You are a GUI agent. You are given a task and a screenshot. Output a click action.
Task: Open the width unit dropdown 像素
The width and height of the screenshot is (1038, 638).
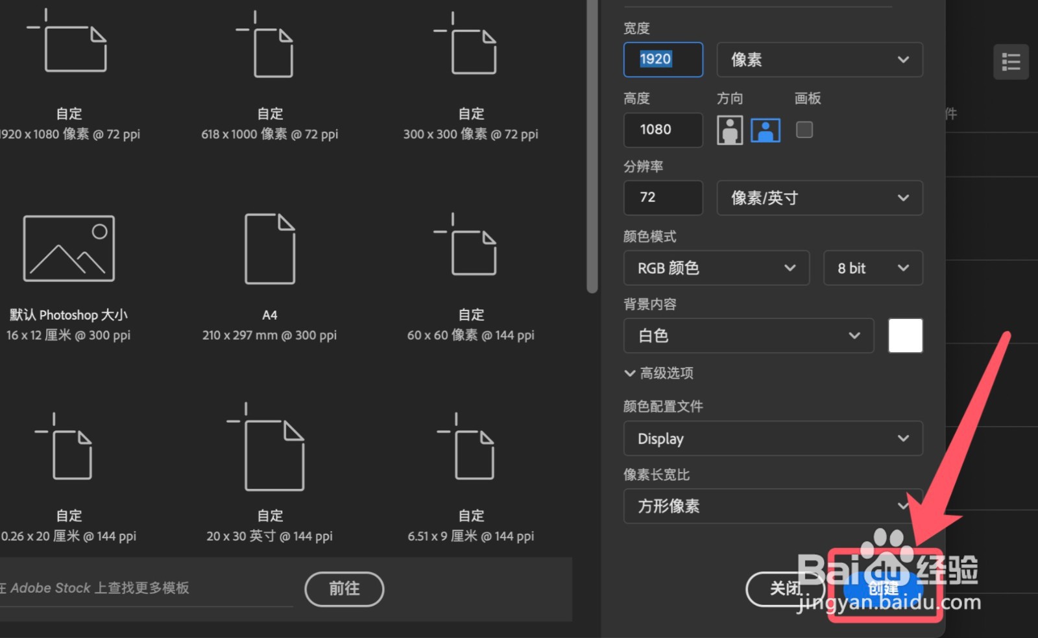point(819,60)
